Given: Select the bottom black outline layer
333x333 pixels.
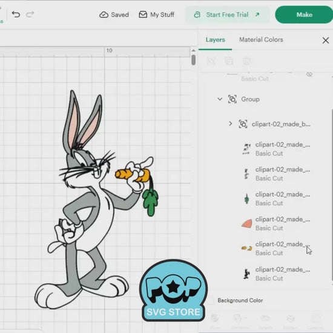Looking at the screenshot, I should (x=276, y=274).
